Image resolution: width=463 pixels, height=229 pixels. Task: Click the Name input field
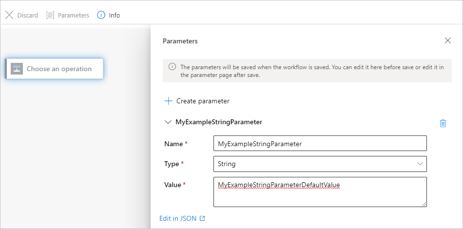point(320,144)
